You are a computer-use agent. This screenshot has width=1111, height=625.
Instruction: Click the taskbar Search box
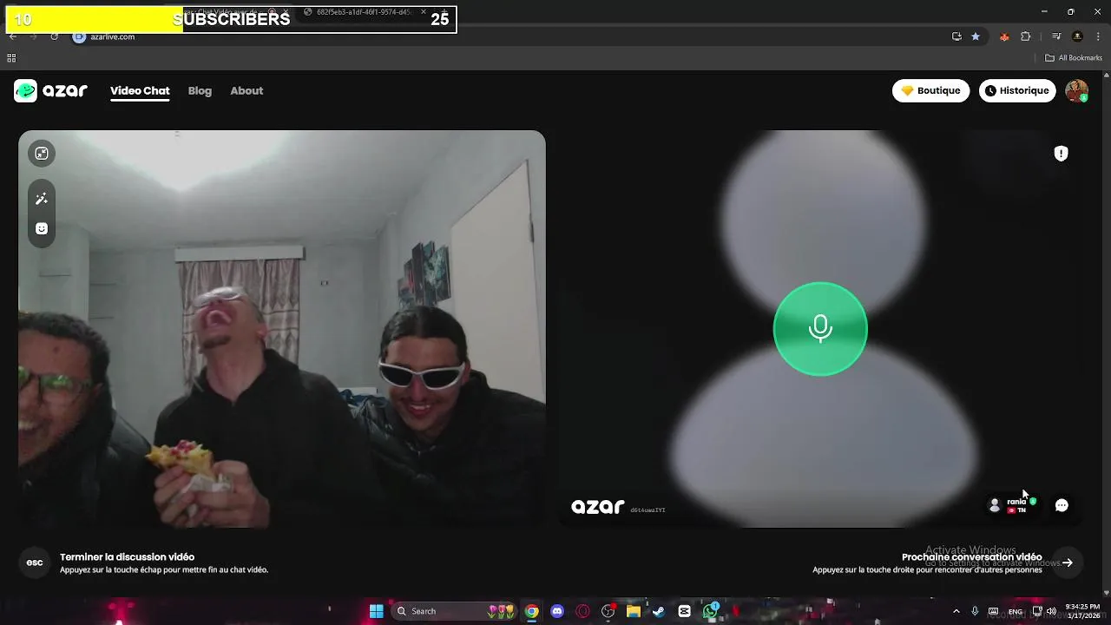(454, 611)
